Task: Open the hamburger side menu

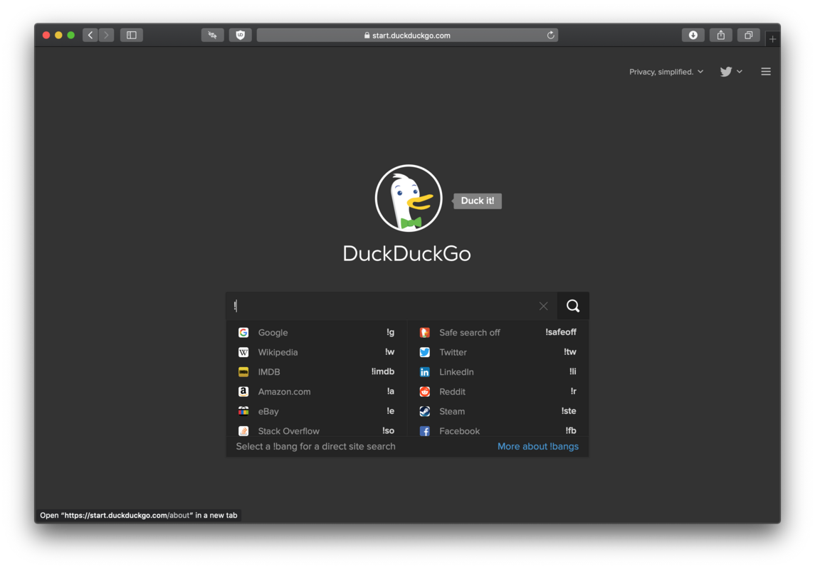Action: pyautogui.click(x=766, y=72)
